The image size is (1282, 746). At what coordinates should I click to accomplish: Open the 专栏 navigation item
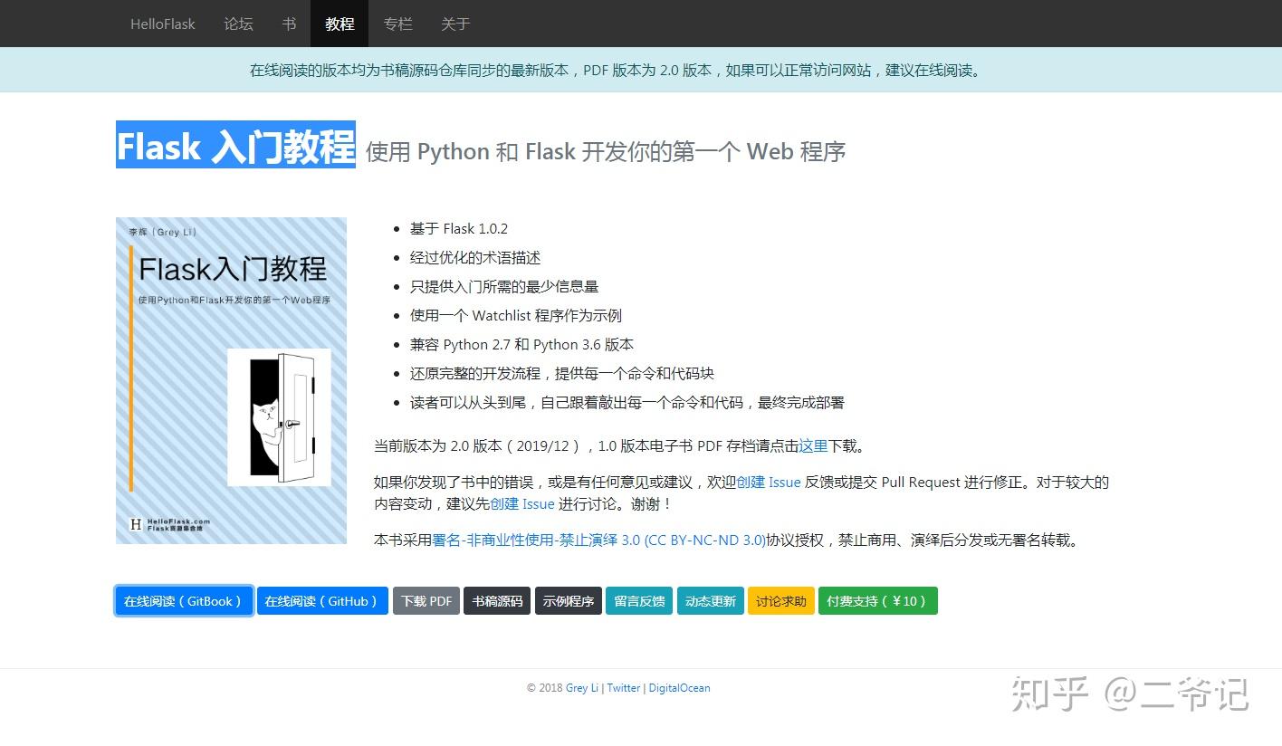pyautogui.click(x=397, y=24)
